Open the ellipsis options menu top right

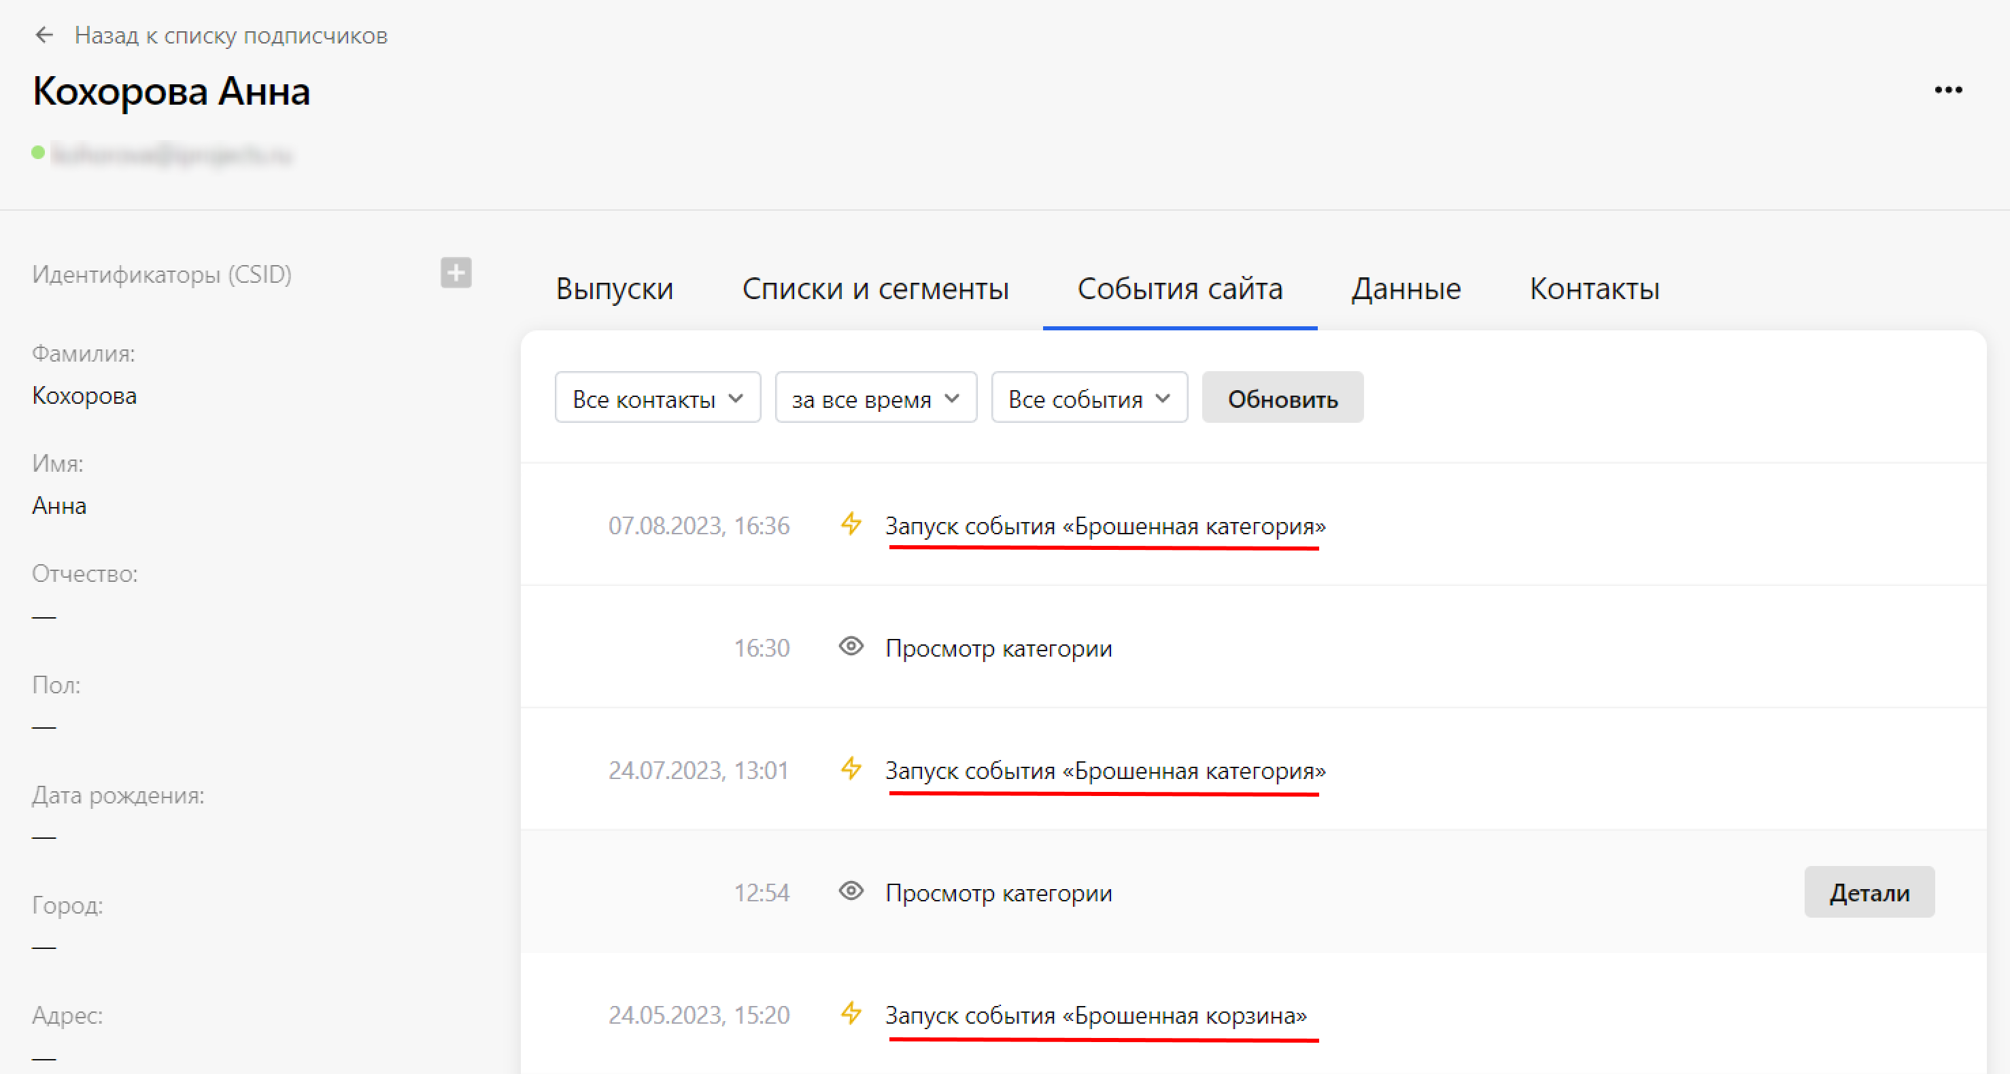[x=1948, y=90]
